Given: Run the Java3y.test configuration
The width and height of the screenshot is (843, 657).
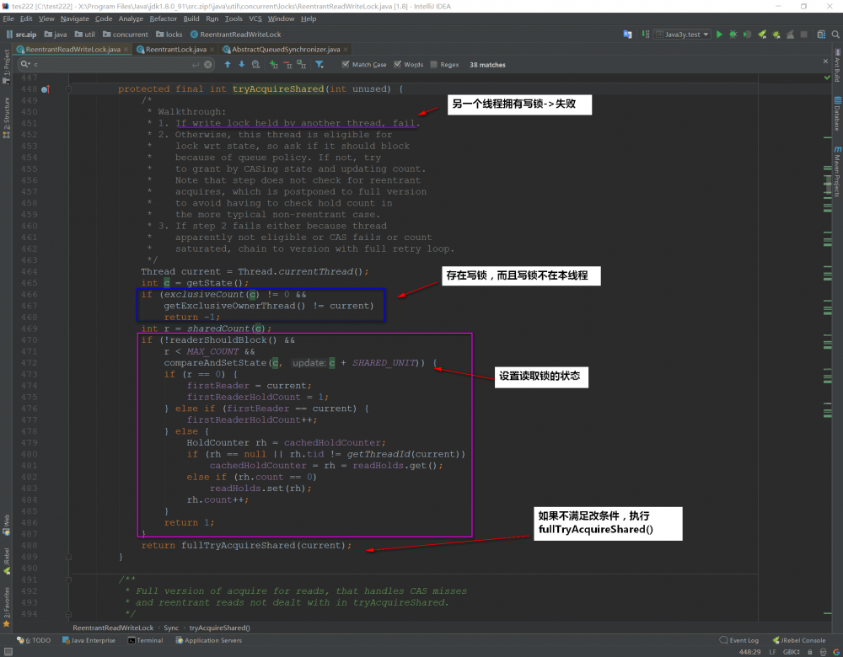Looking at the screenshot, I should coord(719,35).
